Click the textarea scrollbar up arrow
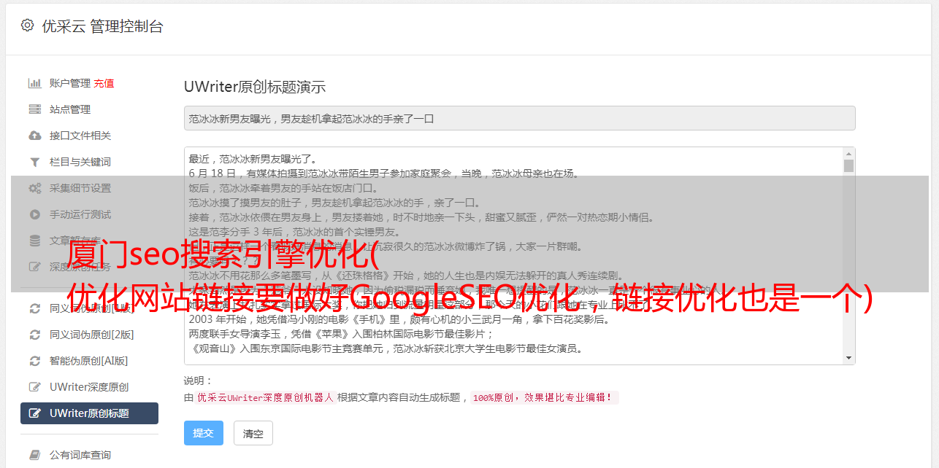 click(848, 153)
